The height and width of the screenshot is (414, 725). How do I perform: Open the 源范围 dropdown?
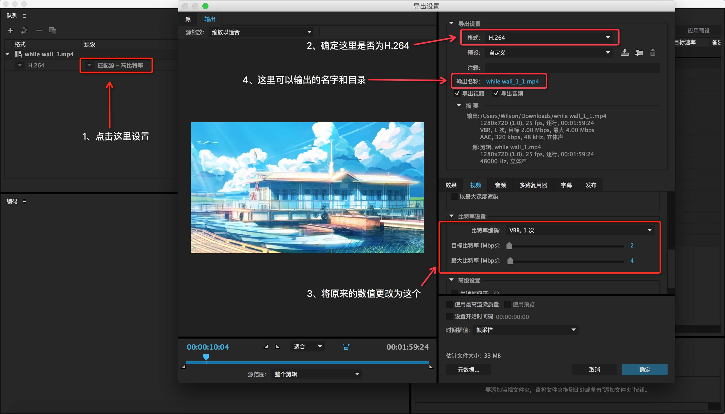316,374
